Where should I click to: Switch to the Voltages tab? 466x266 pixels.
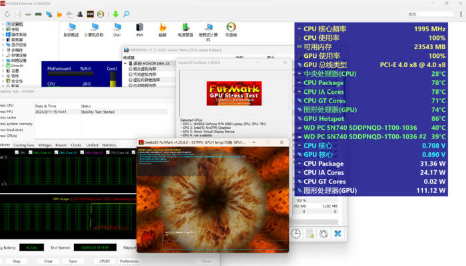45,145
